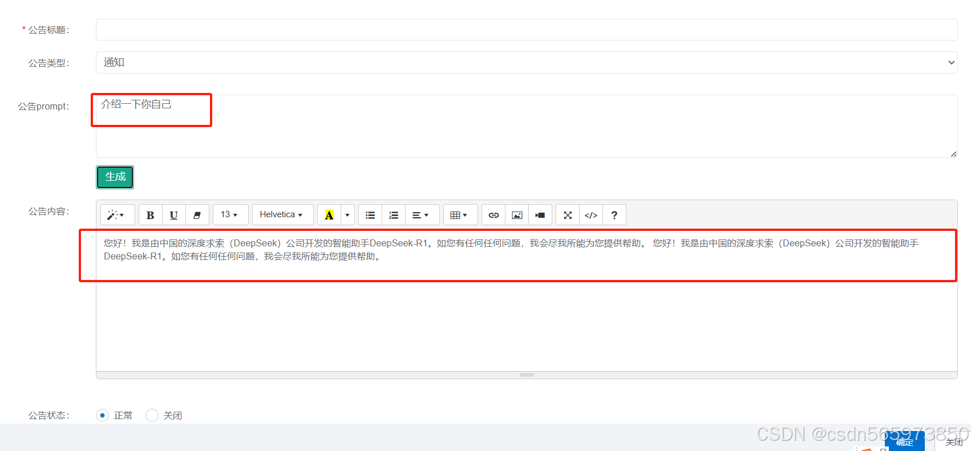971x451 pixels.
Task: Toggle bold formatting in editor
Action: [151, 215]
